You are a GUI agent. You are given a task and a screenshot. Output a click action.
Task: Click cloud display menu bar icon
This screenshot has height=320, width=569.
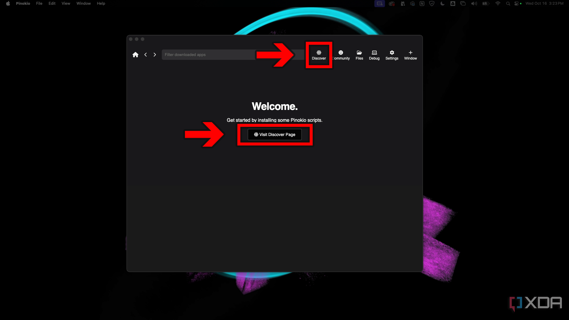point(413,4)
